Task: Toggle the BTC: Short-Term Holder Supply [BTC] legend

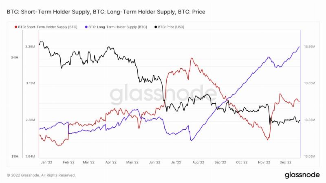Action: pyautogui.click(x=46, y=27)
